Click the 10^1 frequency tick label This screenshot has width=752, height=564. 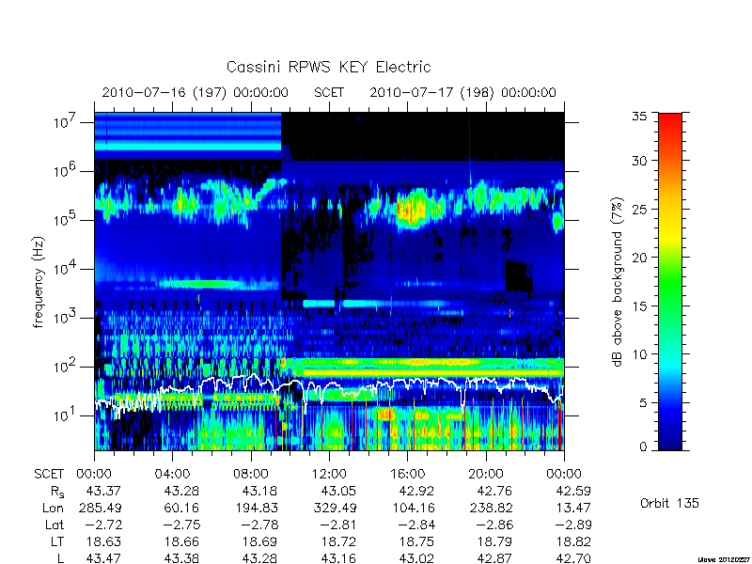(x=67, y=415)
